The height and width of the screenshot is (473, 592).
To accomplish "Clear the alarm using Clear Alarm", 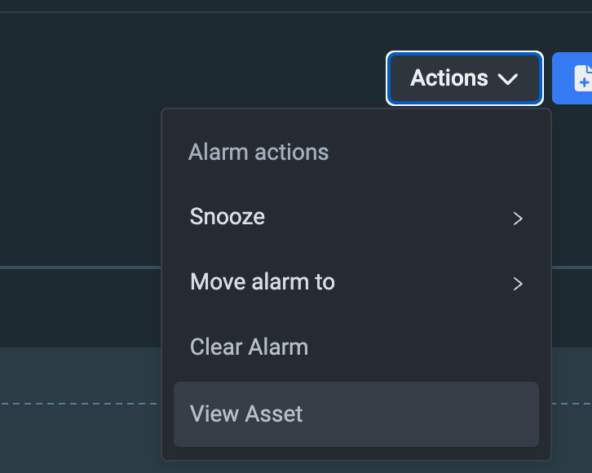I will click(249, 347).
